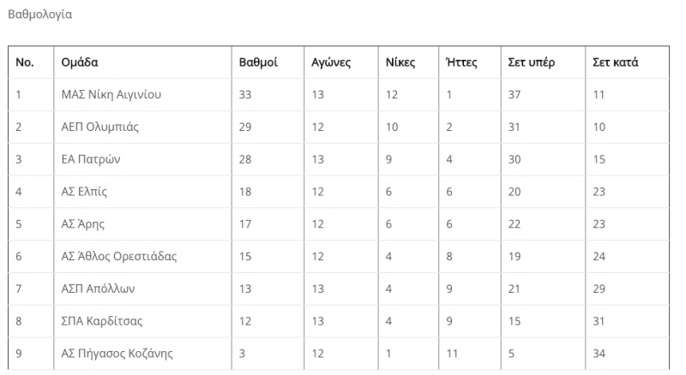
Task: Select team ΑΕΠ Ολυμπιάς
Action: pos(99,127)
